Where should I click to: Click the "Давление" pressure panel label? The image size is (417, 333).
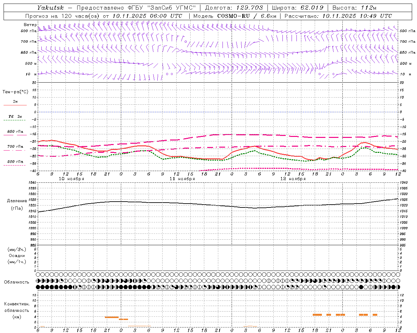[x=17, y=201]
